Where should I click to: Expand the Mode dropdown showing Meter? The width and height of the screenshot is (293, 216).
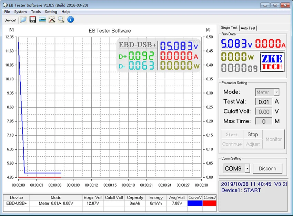(276, 92)
